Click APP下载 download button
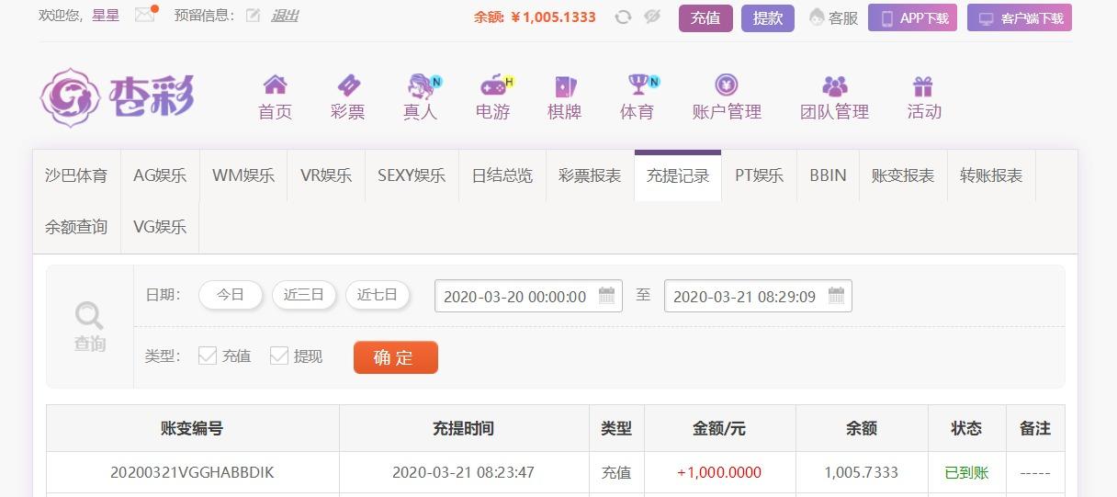This screenshot has width=1117, height=497. coord(912,17)
